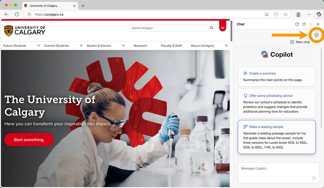Screen dimensions: 324x188
Task: Expand the Alumni & Donors menu chevron
Action: click(x=123, y=45)
